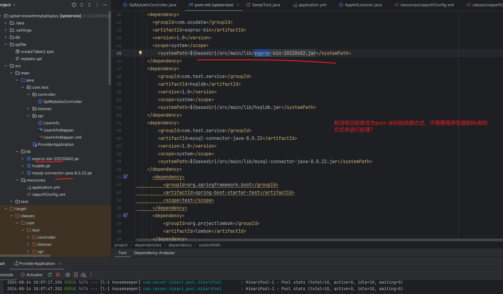Collapse all nodes in Project tree
Screen dimensions: 503x294
coord(89,5)
